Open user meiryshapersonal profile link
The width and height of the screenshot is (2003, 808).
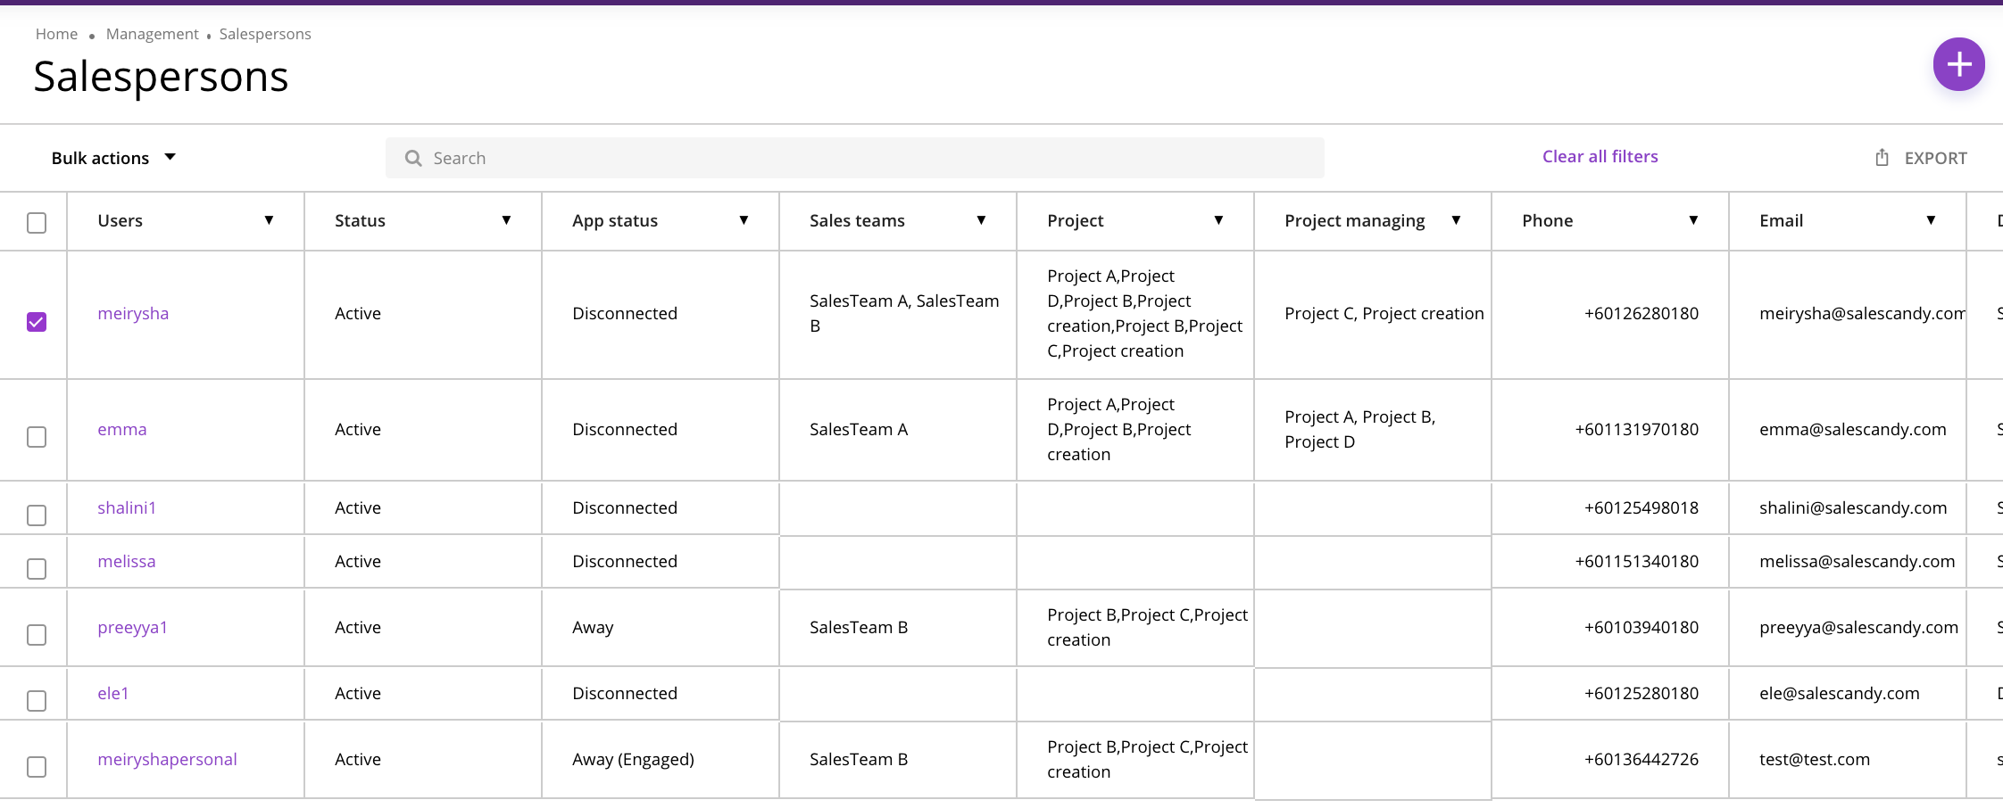(x=167, y=759)
